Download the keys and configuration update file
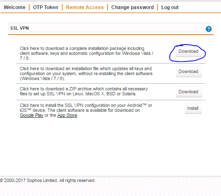Image resolution: width=221 pixels, height=196 pixels. click(189, 72)
